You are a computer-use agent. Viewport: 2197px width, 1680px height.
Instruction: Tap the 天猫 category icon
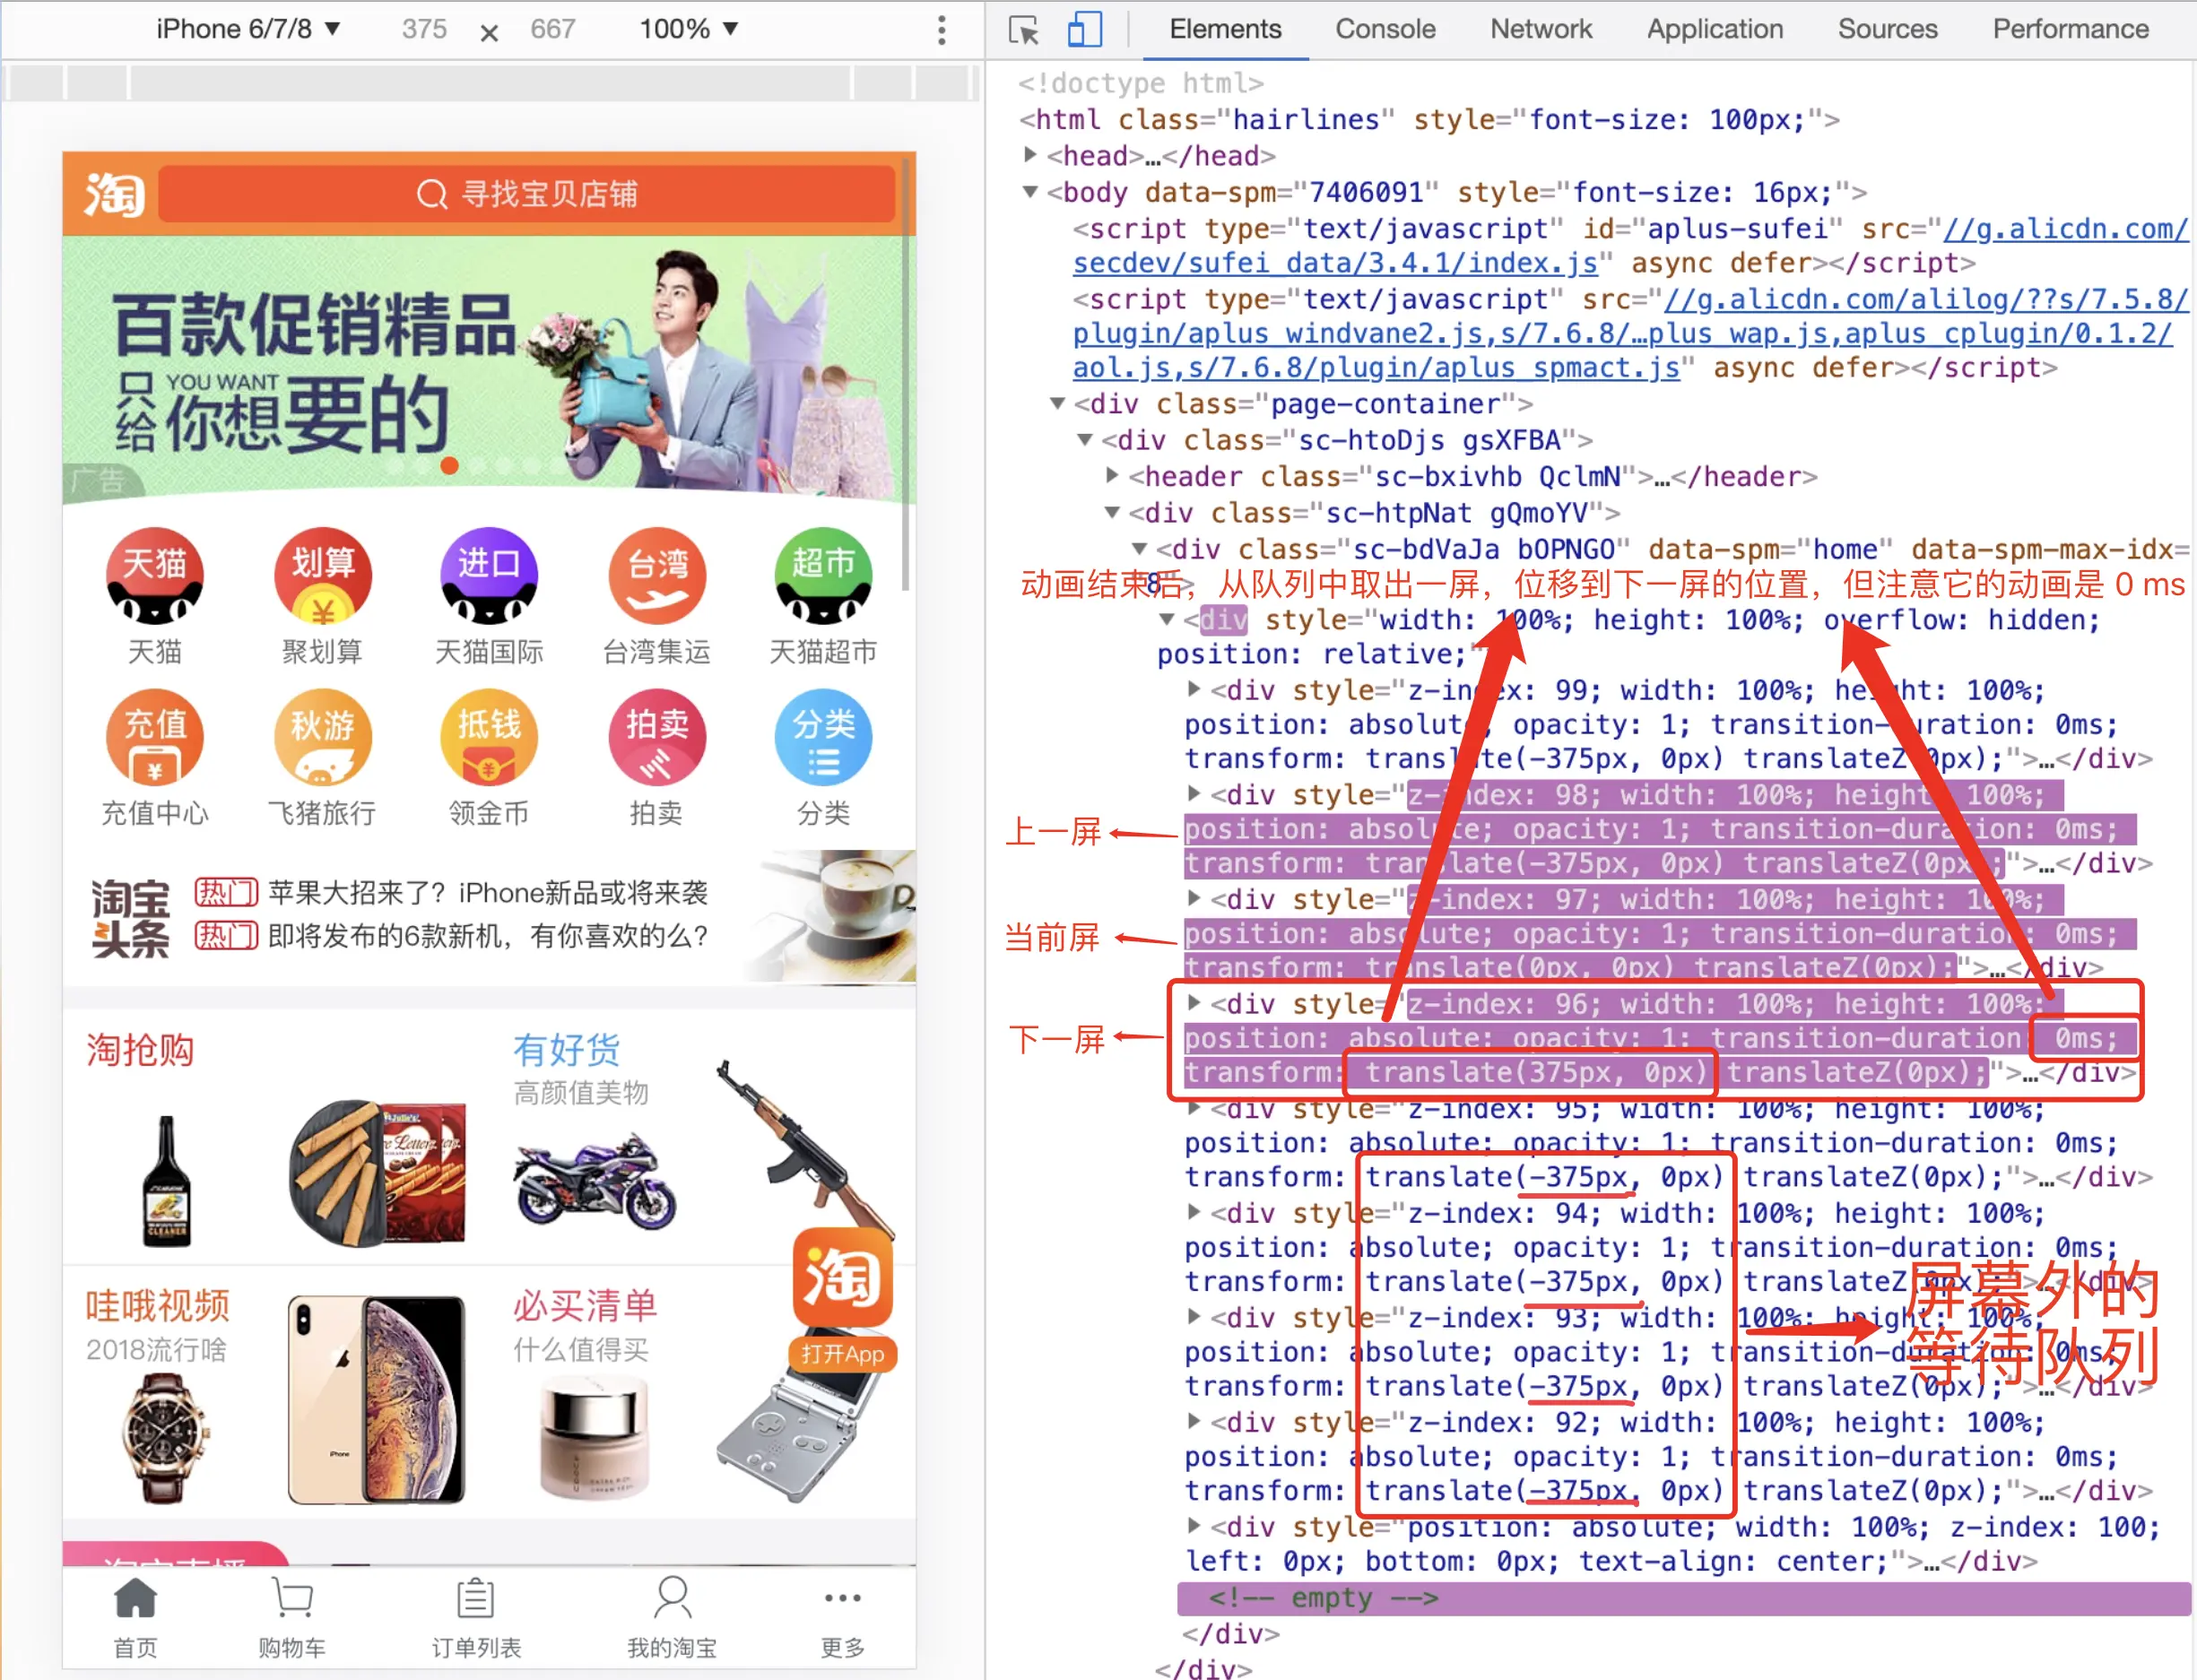click(154, 576)
